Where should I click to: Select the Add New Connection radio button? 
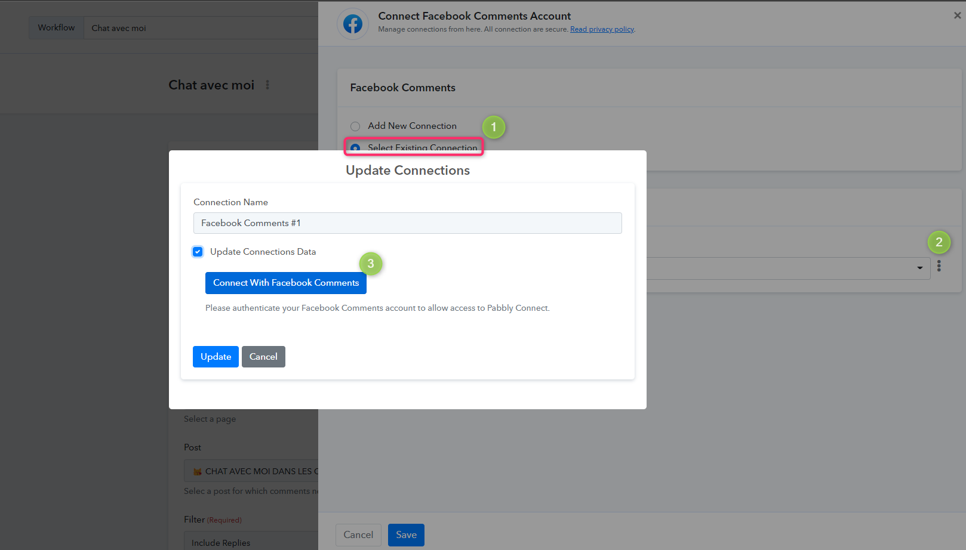[x=355, y=126]
